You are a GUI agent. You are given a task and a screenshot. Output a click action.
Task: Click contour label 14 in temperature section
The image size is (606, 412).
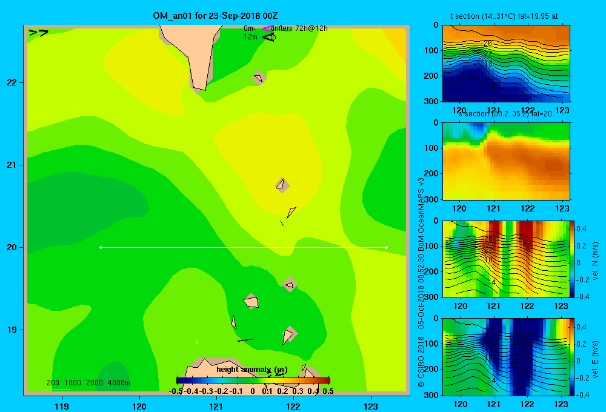[491, 86]
